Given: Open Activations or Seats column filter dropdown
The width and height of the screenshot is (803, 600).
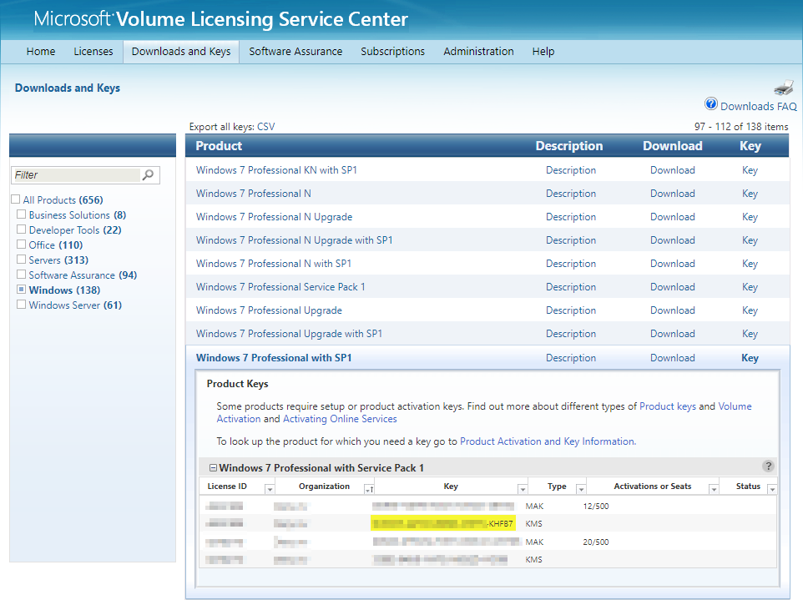Looking at the screenshot, I should [714, 489].
